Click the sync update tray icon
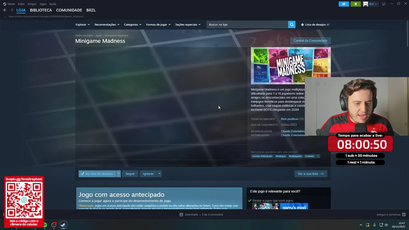 (368, 225)
